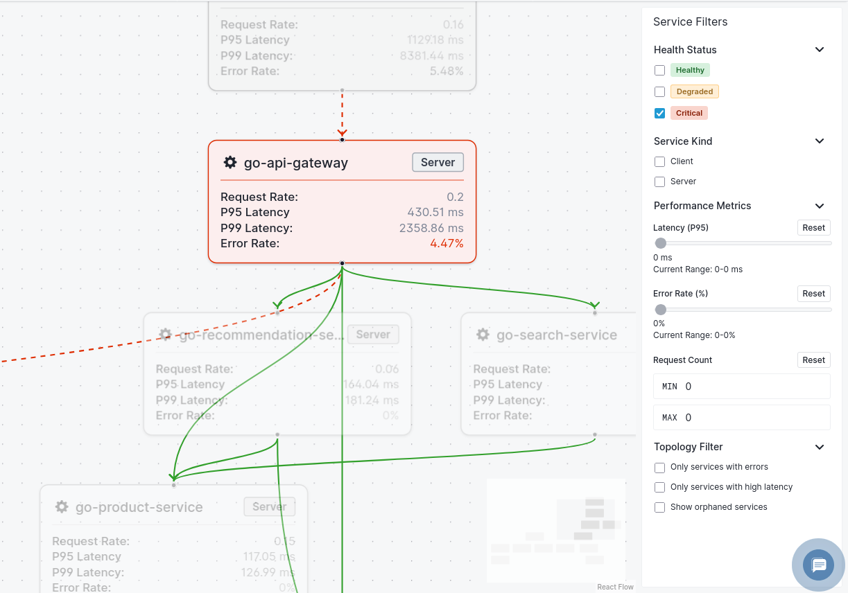Click the go-api-gateway top connection handle
The image size is (848, 593).
point(342,140)
